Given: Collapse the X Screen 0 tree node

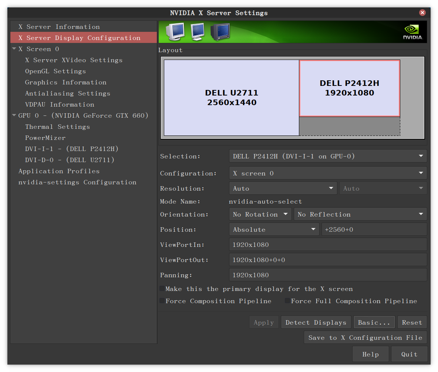Looking at the screenshot, I should [x=14, y=48].
